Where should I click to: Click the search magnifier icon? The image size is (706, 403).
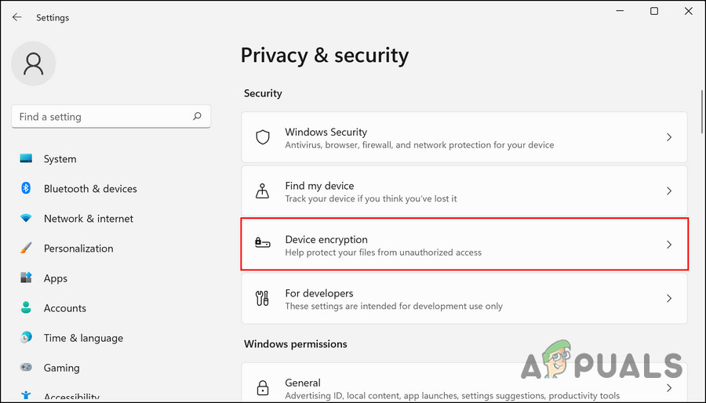[198, 117]
